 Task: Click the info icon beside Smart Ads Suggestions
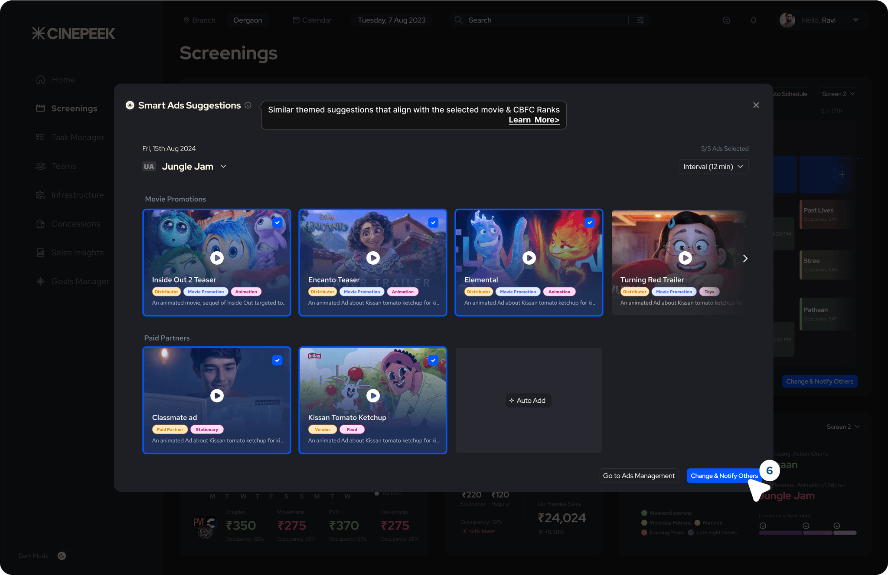(248, 105)
